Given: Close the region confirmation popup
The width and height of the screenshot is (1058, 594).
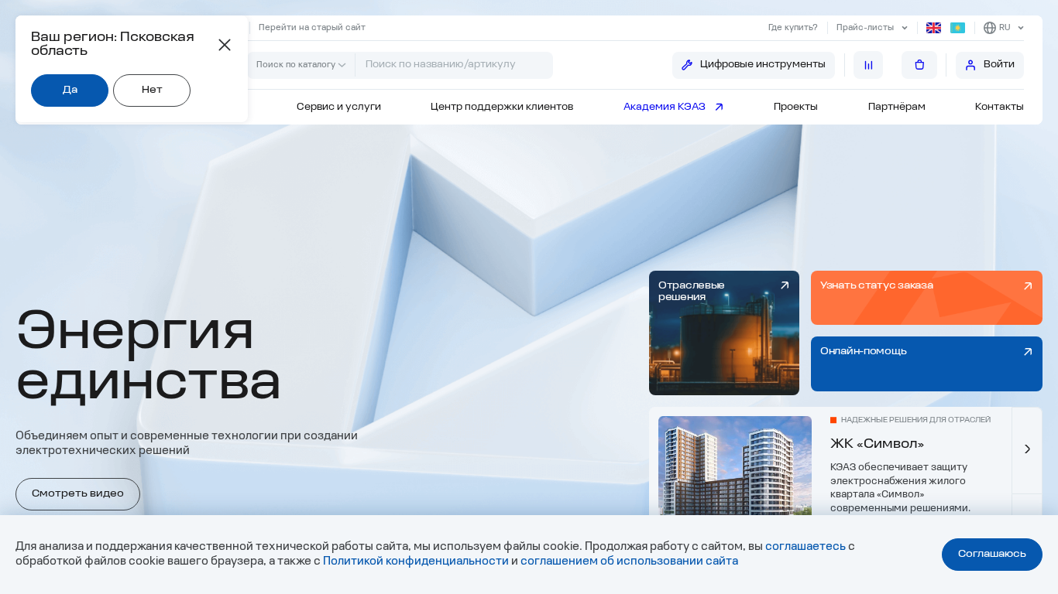Looking at the screenshot, I should pyautogui.click(x=225, y=45).
